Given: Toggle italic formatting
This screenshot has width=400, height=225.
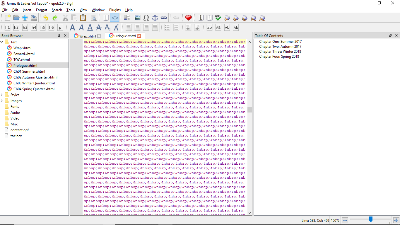Looking at the screenshot, I should click(81, 28).
